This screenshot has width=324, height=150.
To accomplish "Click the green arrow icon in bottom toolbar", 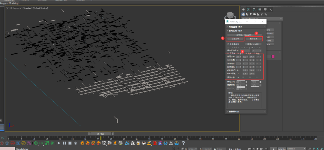I will [x=41, y=143].
